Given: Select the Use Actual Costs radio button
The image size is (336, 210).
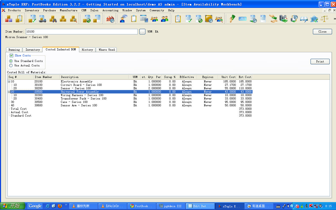Looking at the screenshot, I should (x=11, y=66).
